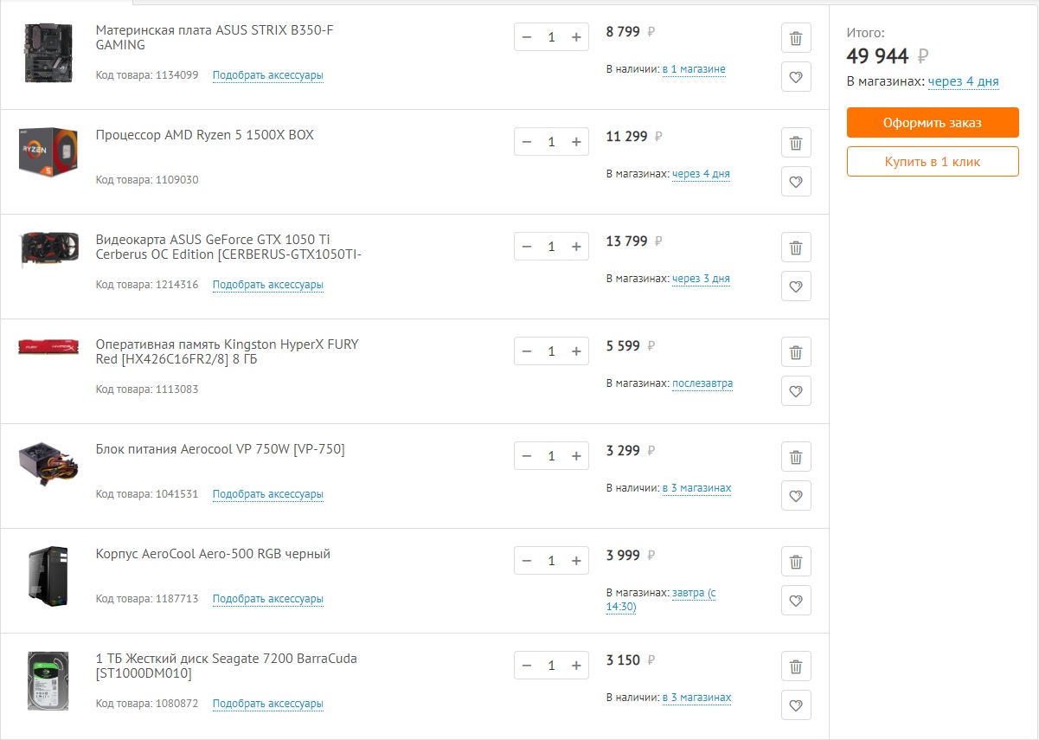Favorite the AeroCool Aero-500 RGB case
The width and height of the screenshot is (1039, 740).
click(x=796, y=601)
